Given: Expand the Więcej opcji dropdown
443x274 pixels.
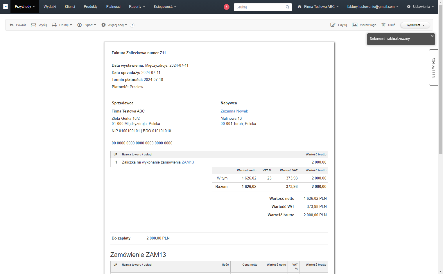Looking at the screenshot, I should [x=114, y=25].
